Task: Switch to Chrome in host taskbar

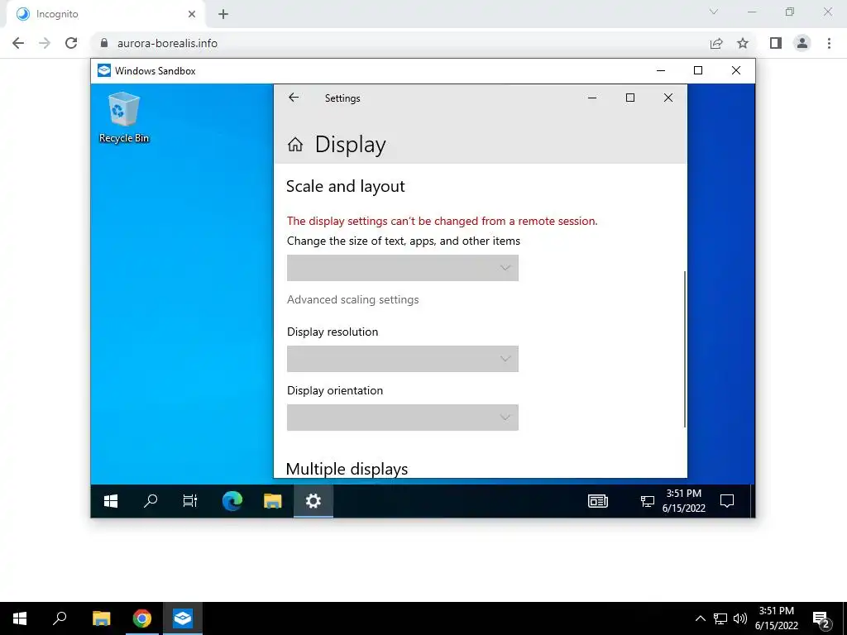Action: point(142,618)
